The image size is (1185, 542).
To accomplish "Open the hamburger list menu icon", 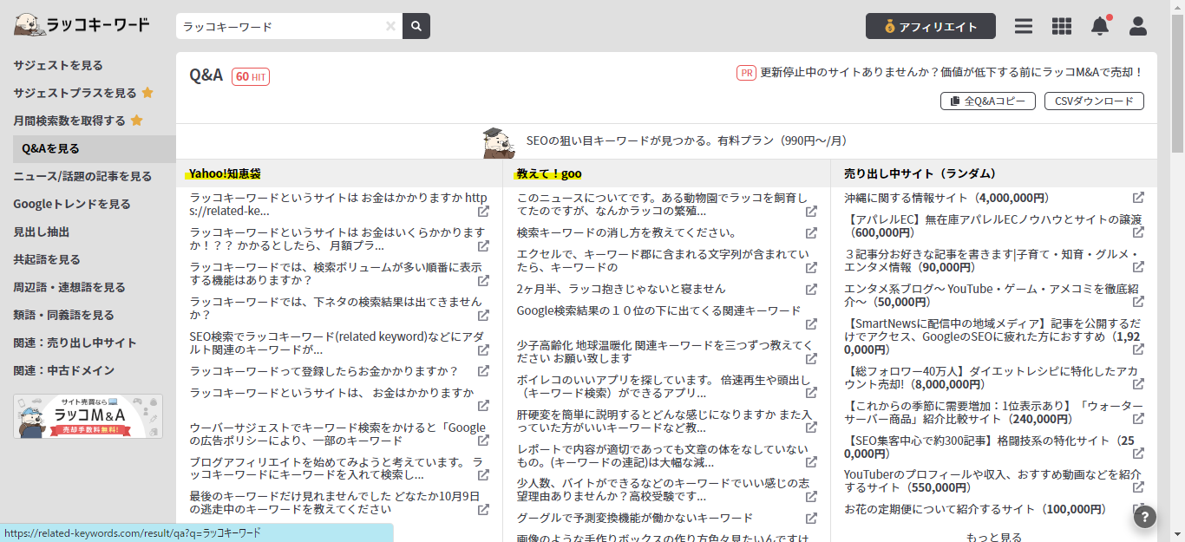I will tap(1024, 26).
